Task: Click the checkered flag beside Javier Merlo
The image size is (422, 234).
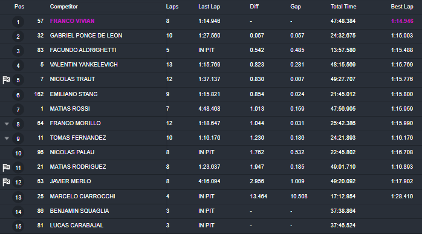Action: pos(6,182)
